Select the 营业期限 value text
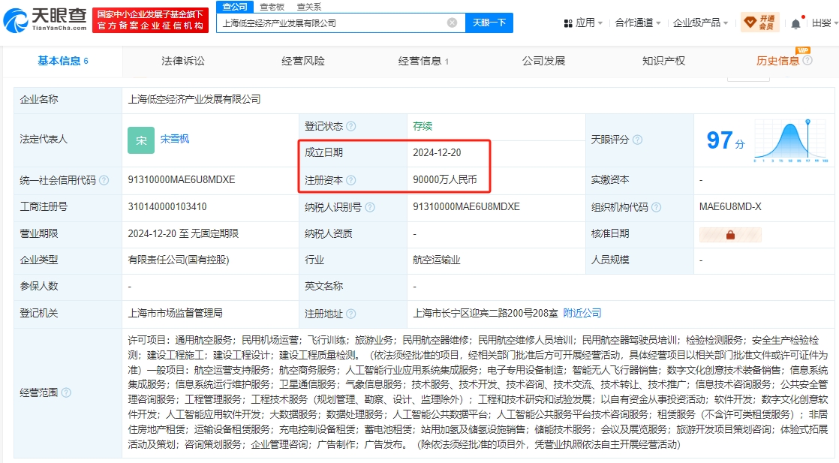839x463 pixels. (183, 233)
